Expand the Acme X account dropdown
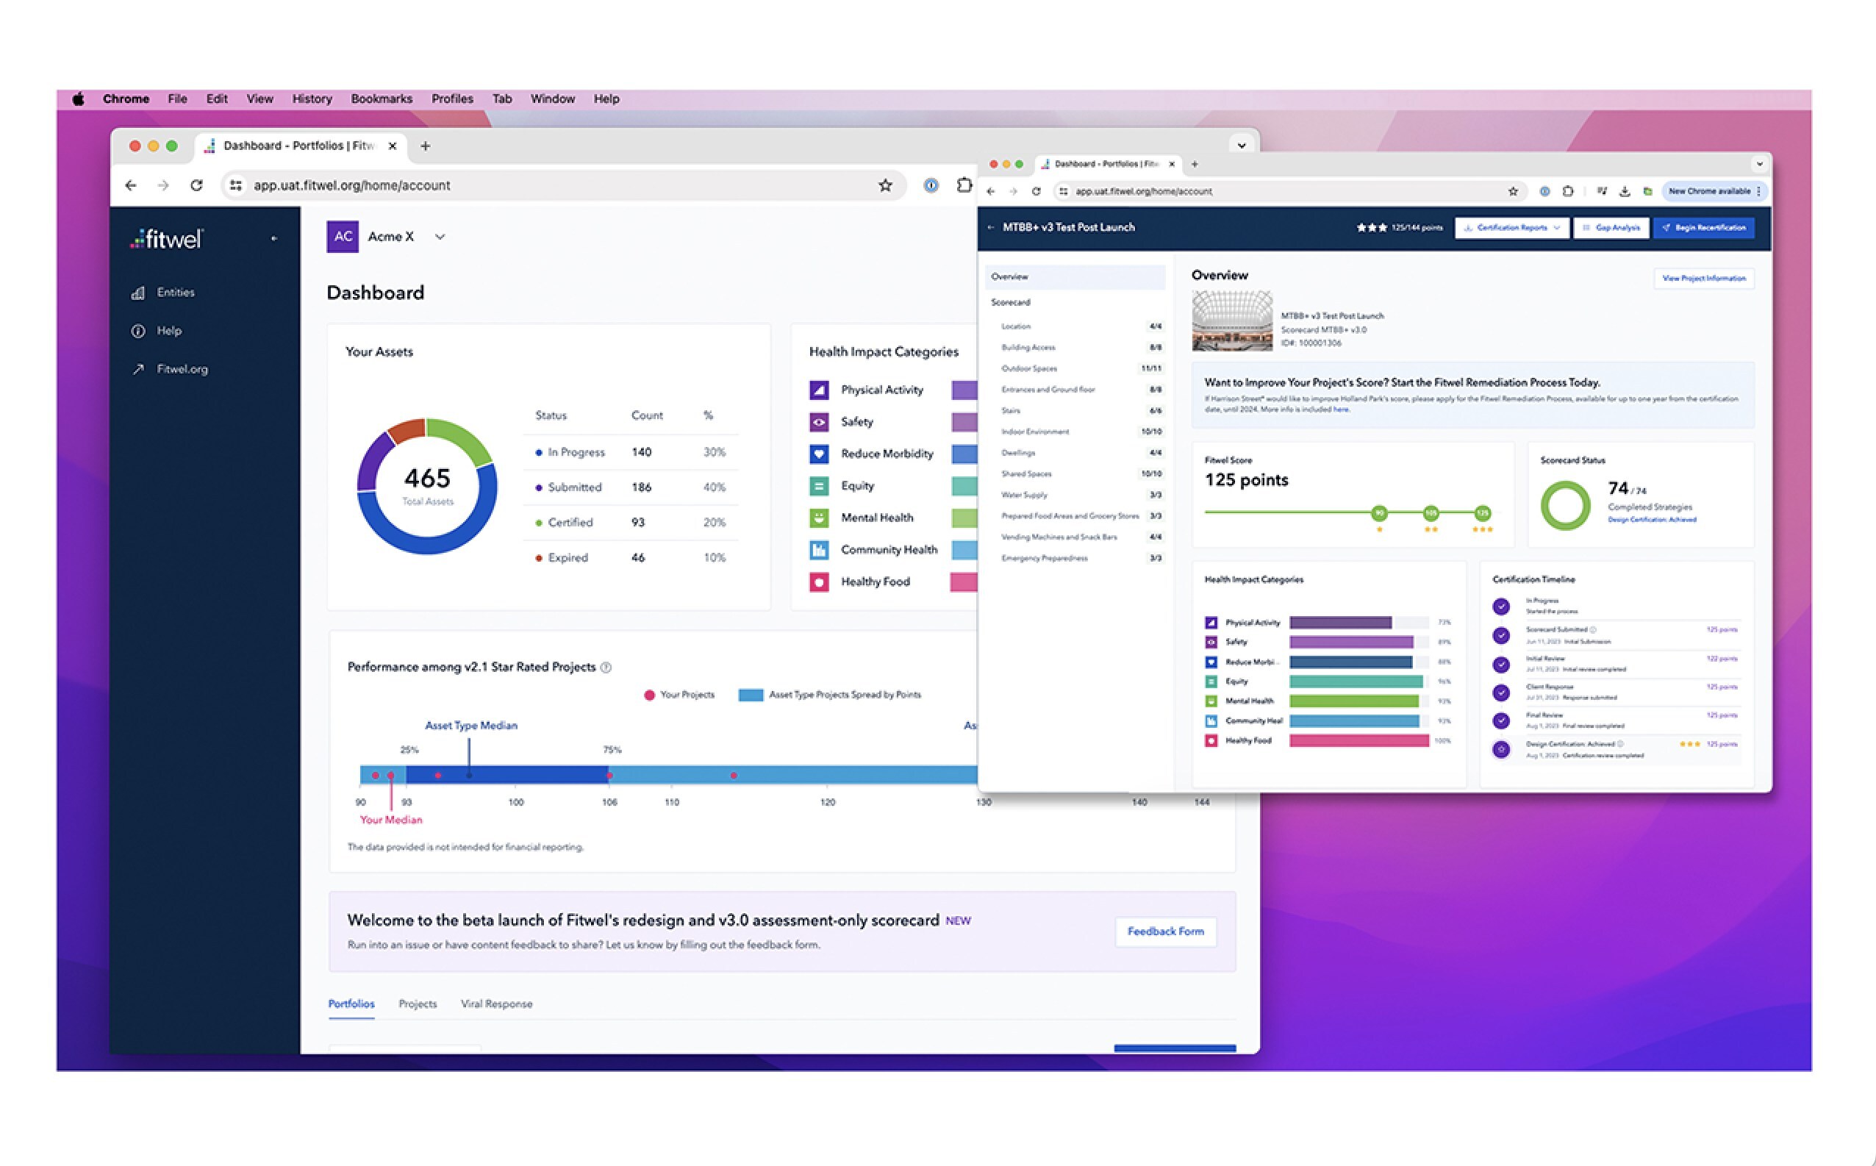1876x1166 pixels. (440, 237)
